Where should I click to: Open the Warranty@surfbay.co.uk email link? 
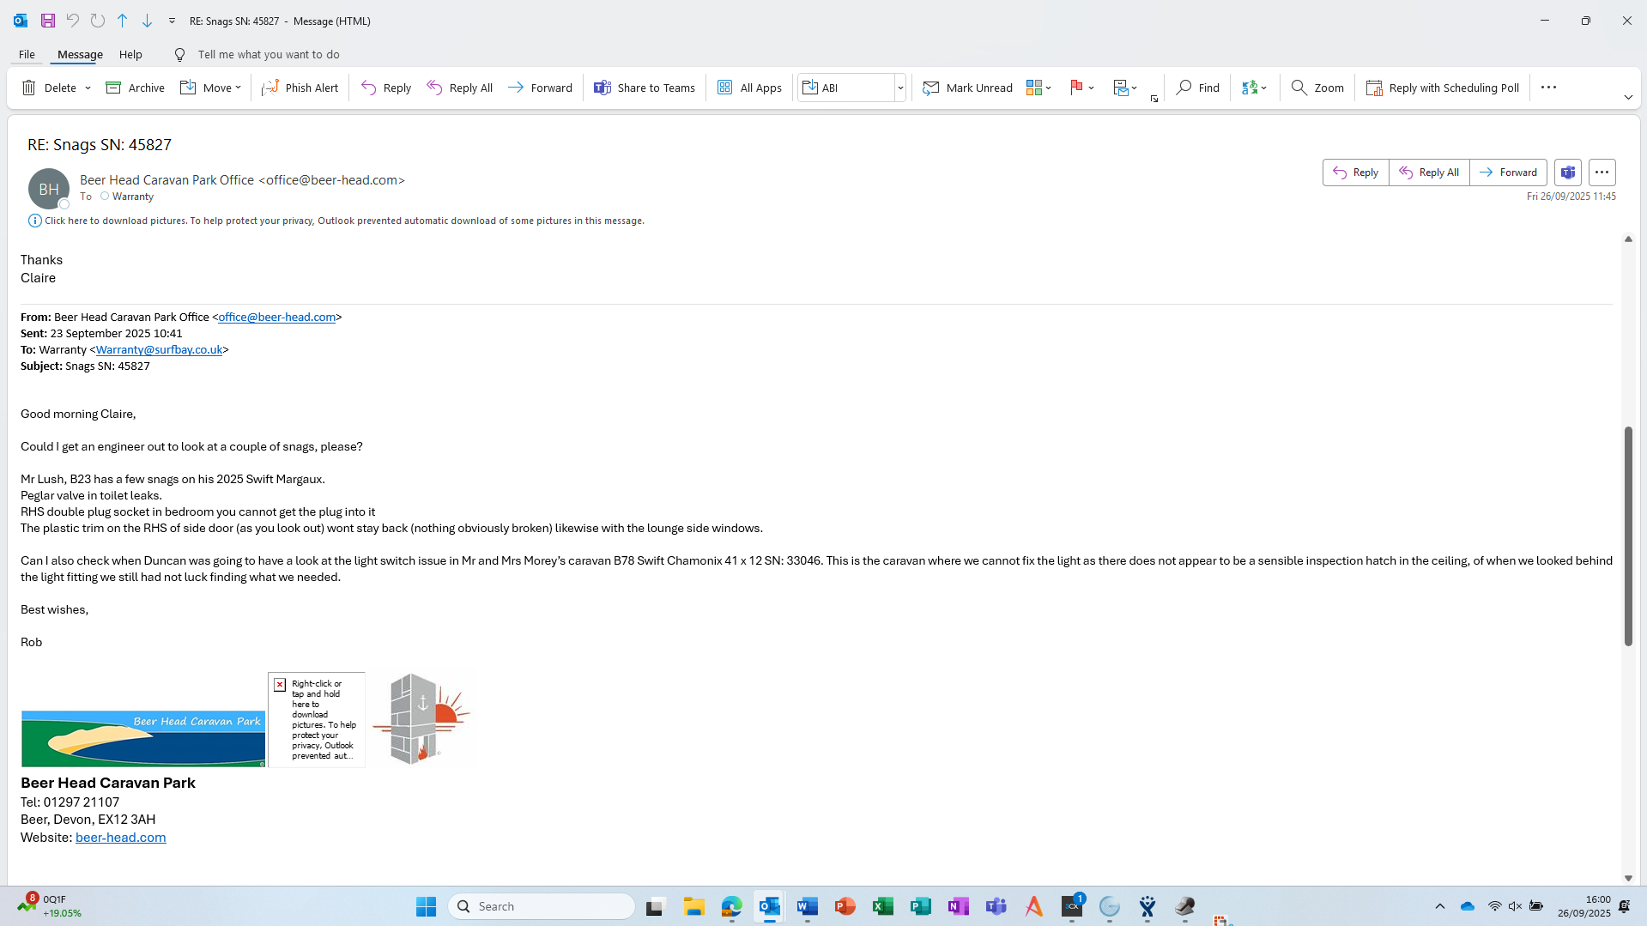[159, 349]
